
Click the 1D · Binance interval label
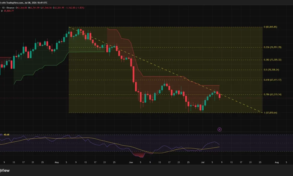(x=8, y=8)
